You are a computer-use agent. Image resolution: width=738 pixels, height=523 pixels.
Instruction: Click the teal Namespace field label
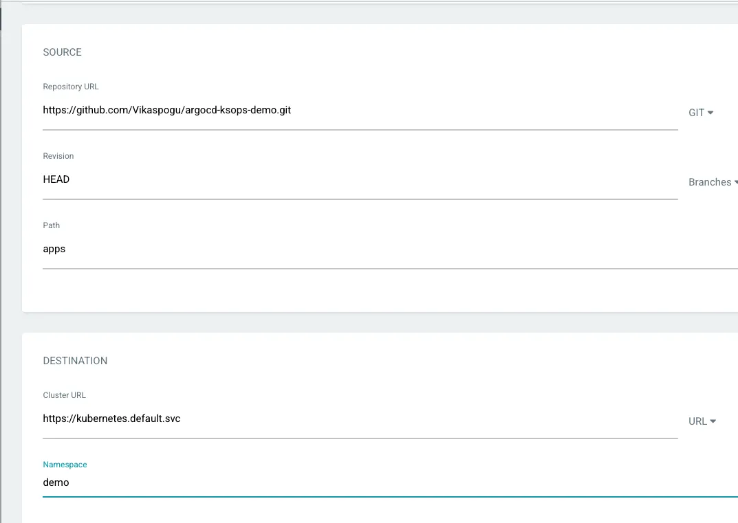click(65, 465)
